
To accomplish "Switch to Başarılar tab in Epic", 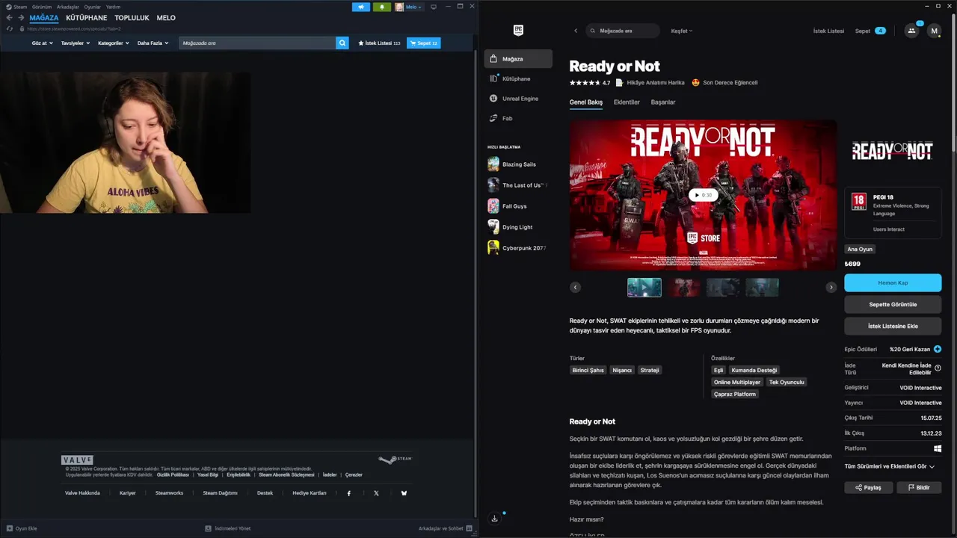I will [x=663, y=102].
